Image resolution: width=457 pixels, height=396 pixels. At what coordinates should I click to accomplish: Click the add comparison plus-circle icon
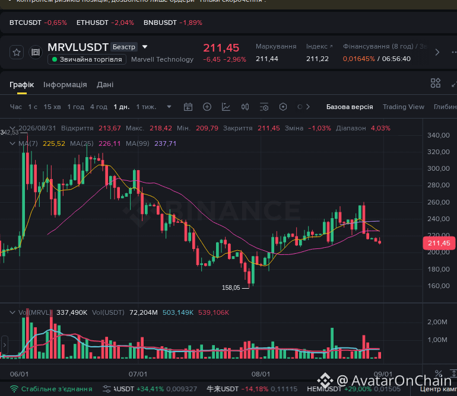(x=207, y=107)
